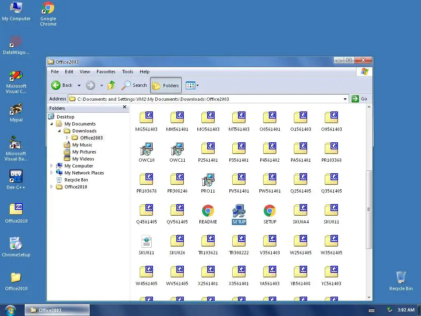The height and width of the screenshot is (316, 421).
Task: Toggle the Folders pane button
Action: (166, 86)
